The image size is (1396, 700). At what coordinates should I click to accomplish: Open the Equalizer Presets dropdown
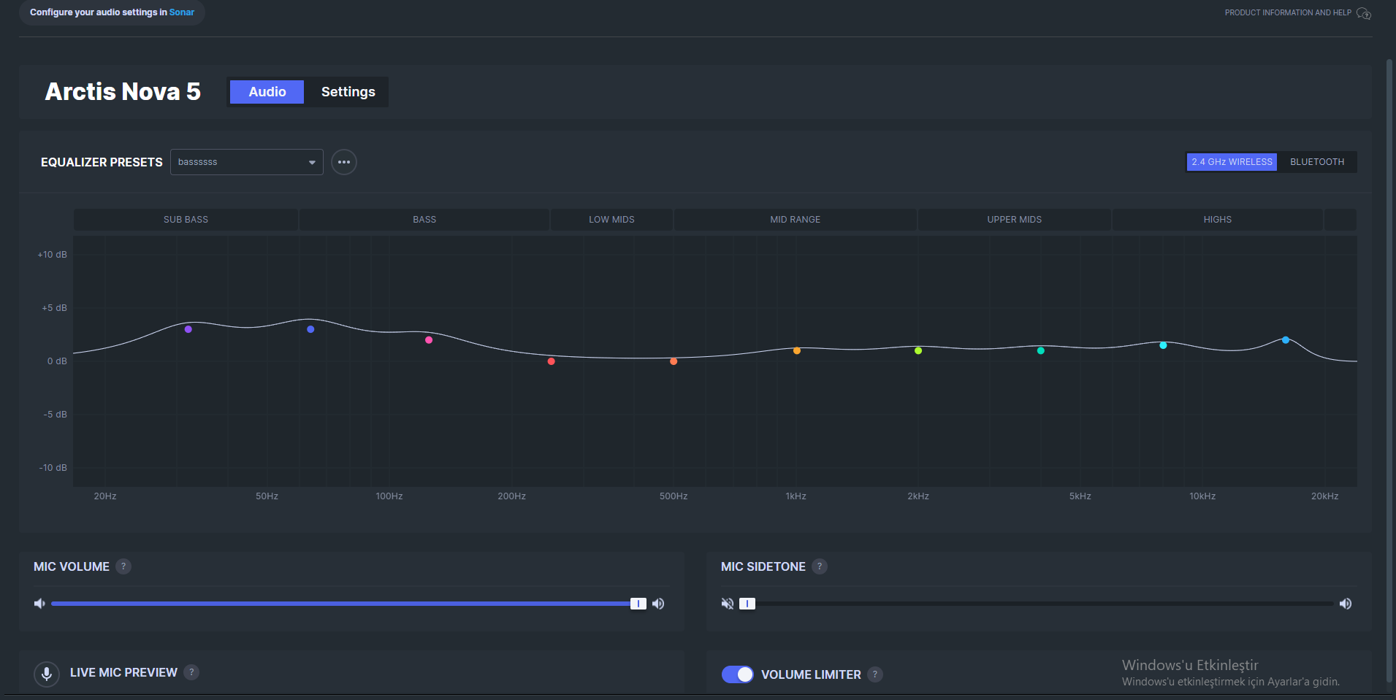tap(247, 162)
